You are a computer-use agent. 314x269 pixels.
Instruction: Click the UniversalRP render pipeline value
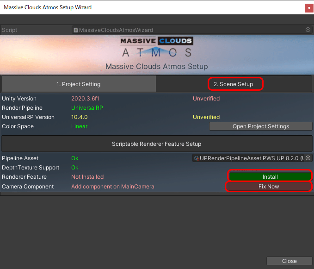click(87, 108)
